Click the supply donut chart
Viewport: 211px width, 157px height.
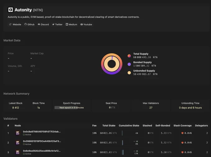112,64
